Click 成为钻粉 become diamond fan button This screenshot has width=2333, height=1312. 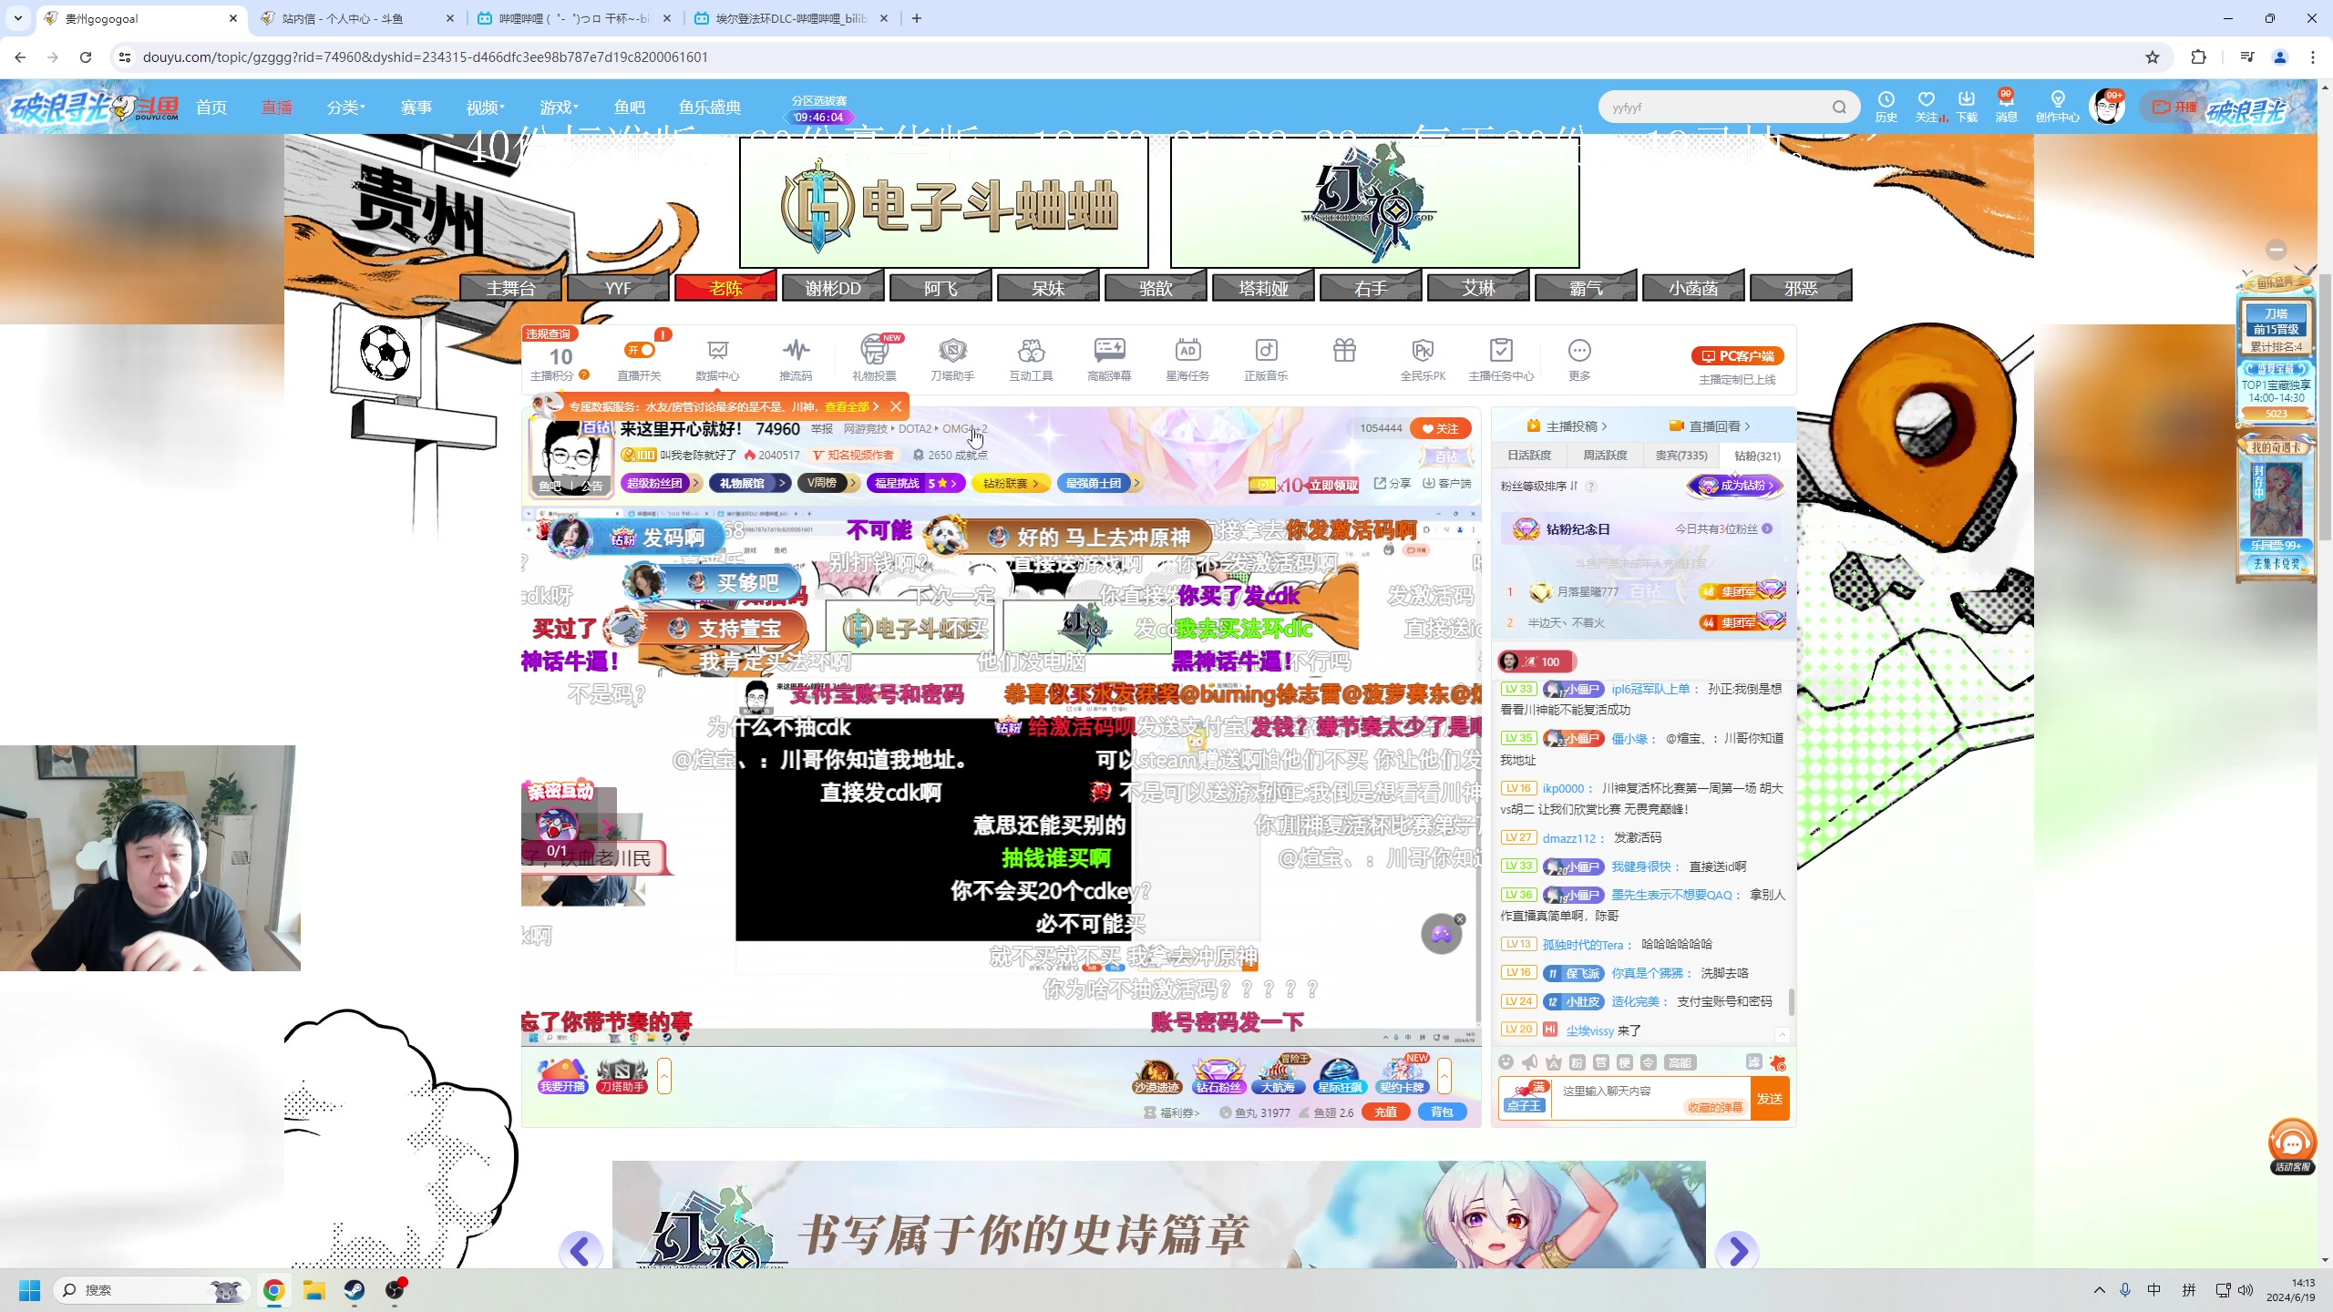click(1735, 486)
